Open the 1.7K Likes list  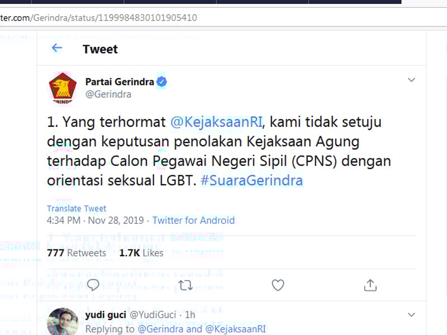point(140,252)
